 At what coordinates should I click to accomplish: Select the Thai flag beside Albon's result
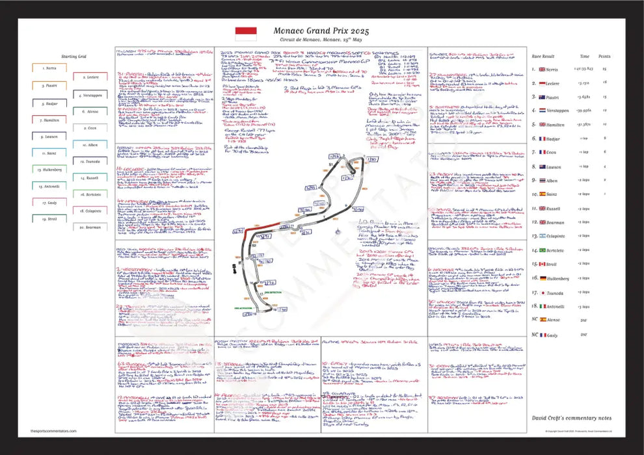click(541, 180)
